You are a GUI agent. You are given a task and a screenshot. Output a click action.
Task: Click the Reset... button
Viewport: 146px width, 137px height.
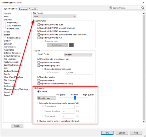17,126
